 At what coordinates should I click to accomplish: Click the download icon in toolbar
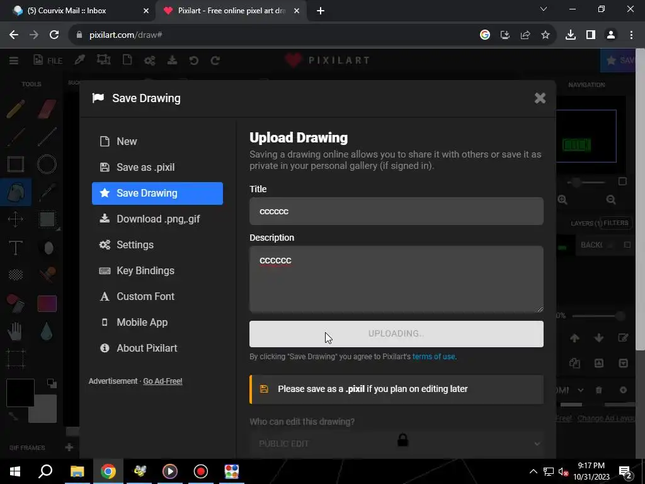(x=172, y=60)
